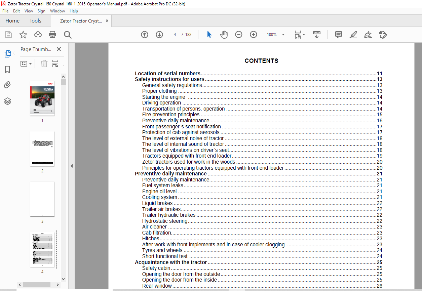Open the Window menu
This screenshot has height=291, width=422.
pos(57,11)
